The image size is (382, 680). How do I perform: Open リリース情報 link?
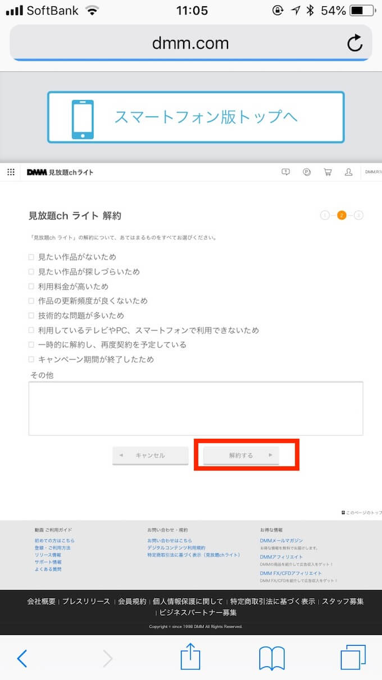point(48,555)
